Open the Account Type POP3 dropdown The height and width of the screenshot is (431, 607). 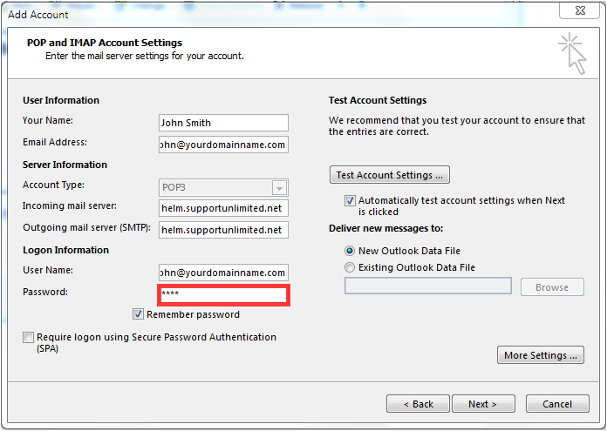tap(223, 187)
